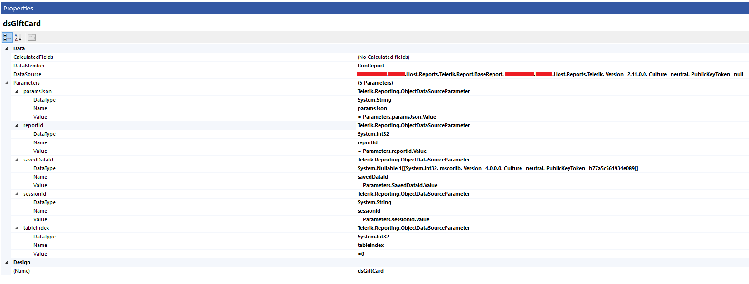Click '= Parameters.reportId.Value' expression
This screenshot has width=749, height=284.
point(392,151)
